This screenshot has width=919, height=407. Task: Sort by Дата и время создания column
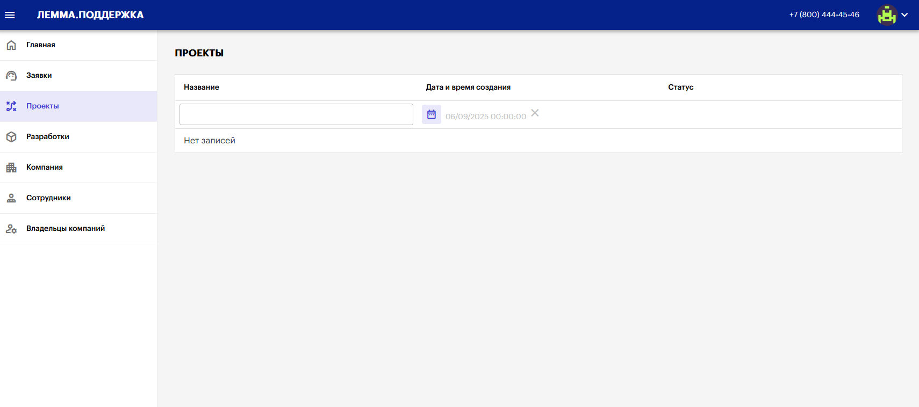click(x=468, y=87)
